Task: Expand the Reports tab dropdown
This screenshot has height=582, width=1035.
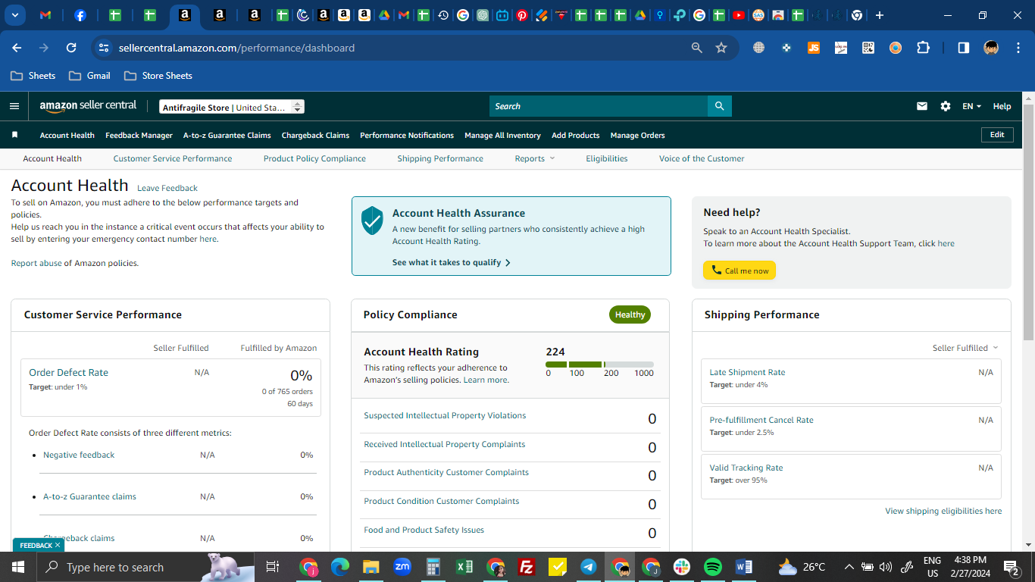Action: [x=535, y=158]
